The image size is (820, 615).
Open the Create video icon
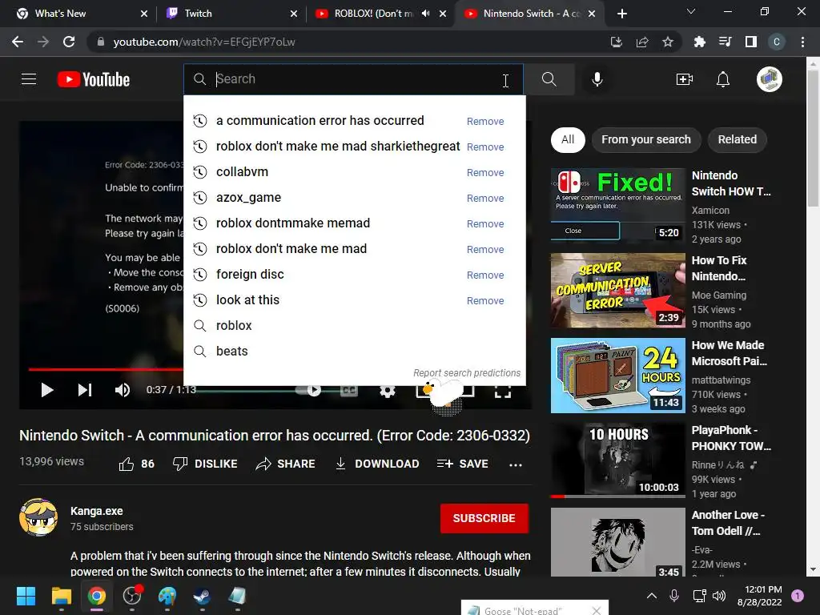pos(685,79)
